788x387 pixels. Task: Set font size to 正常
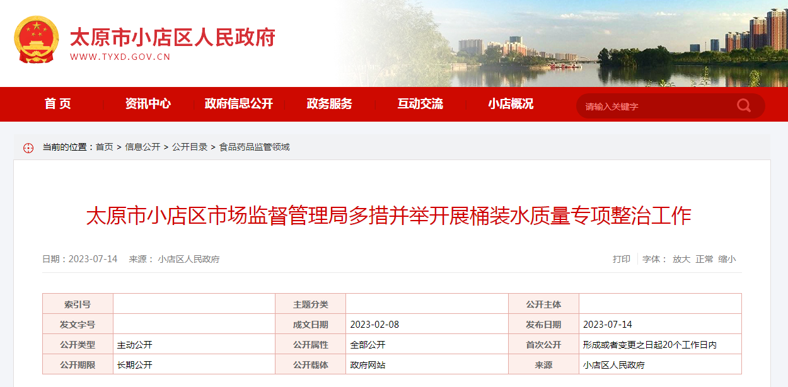[705, 259]
